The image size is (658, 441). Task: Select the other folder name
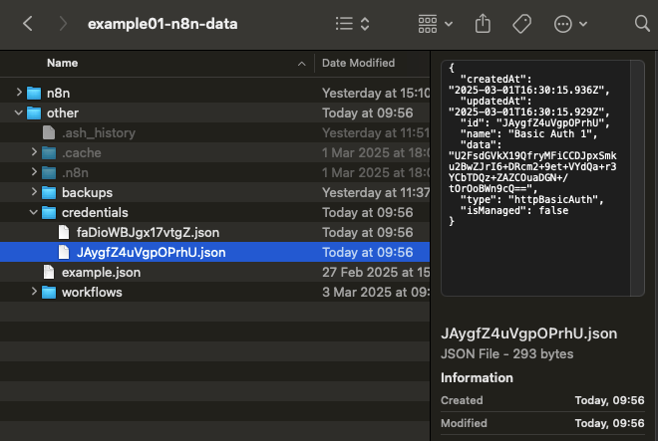(63, 112)
